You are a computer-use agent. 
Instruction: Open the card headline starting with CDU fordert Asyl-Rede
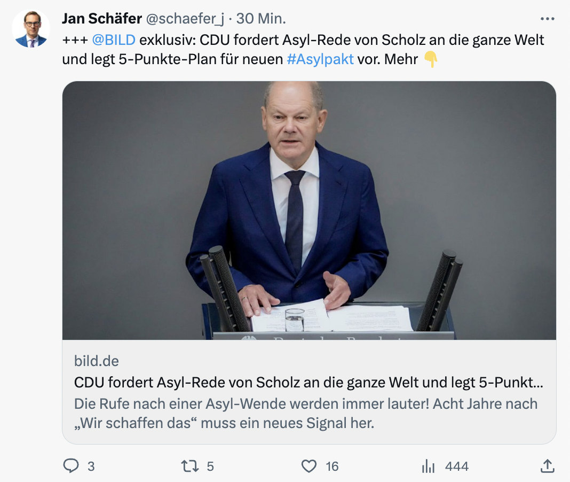tap(308, 383)
